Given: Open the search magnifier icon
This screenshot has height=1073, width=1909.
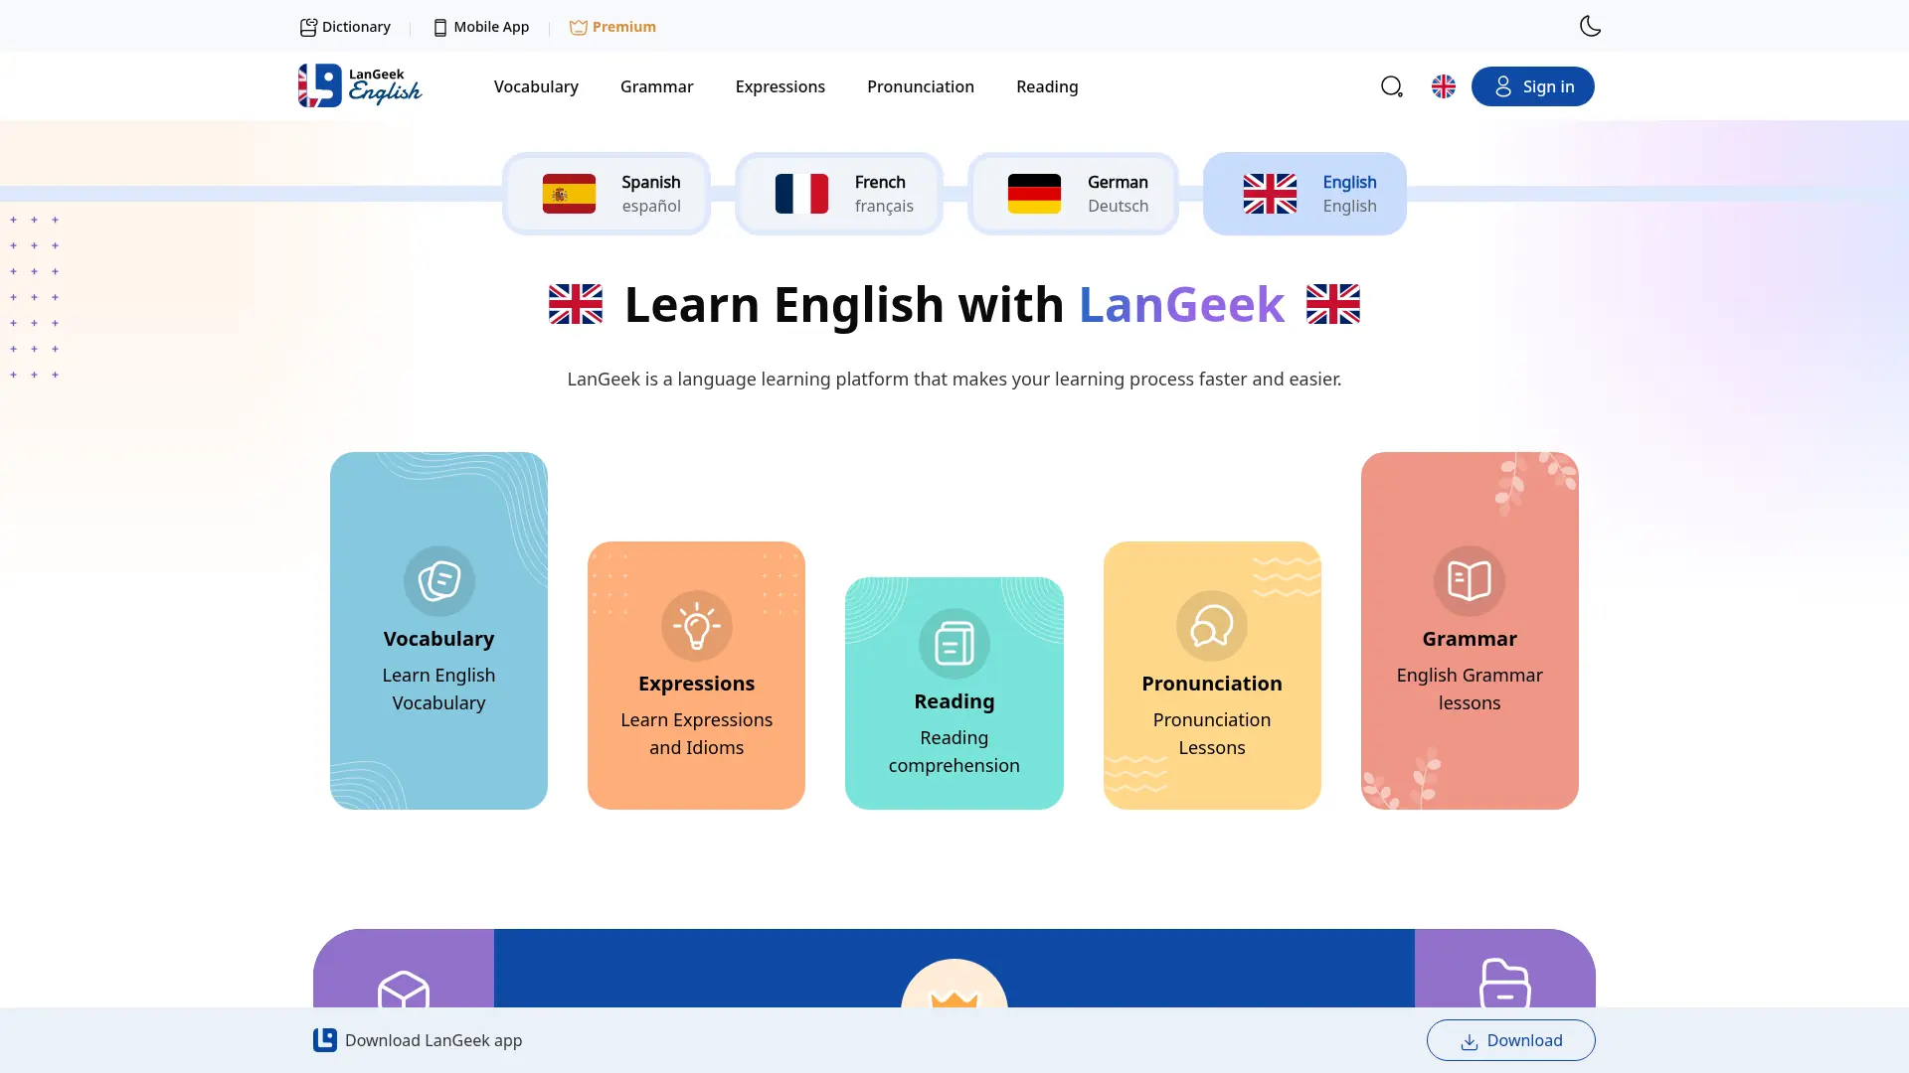Looking at the screenshot, I should pyautogui.click(x=1392, y=86).
